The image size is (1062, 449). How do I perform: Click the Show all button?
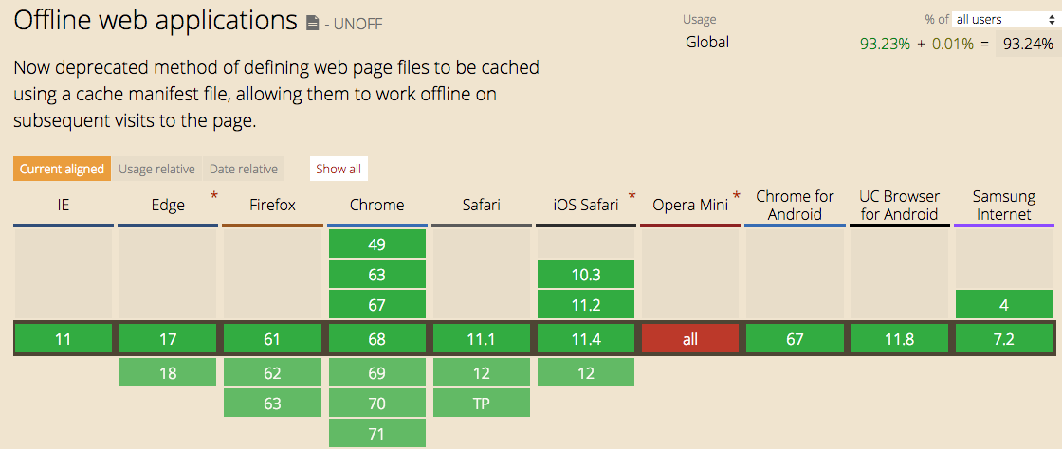(339, 169)
